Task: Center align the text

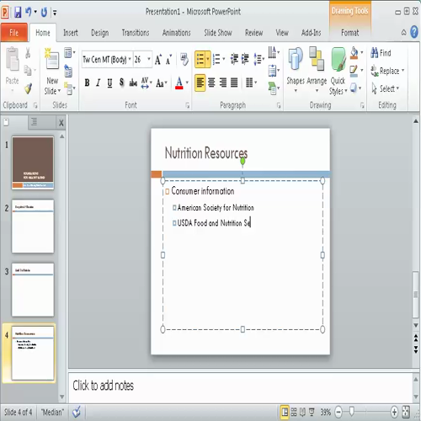Action: pyautogui.click(x=211, y=83)
